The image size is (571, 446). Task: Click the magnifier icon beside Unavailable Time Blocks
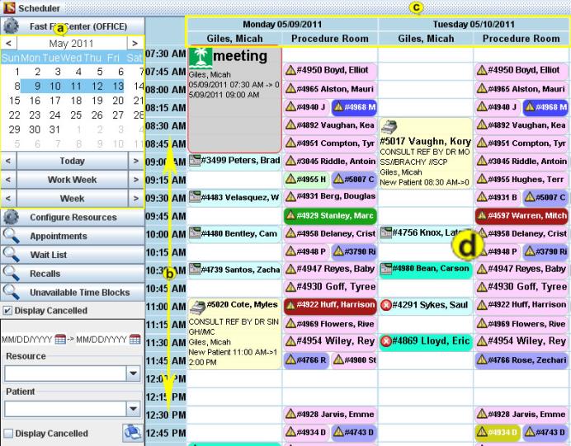[x=11, y=292]
